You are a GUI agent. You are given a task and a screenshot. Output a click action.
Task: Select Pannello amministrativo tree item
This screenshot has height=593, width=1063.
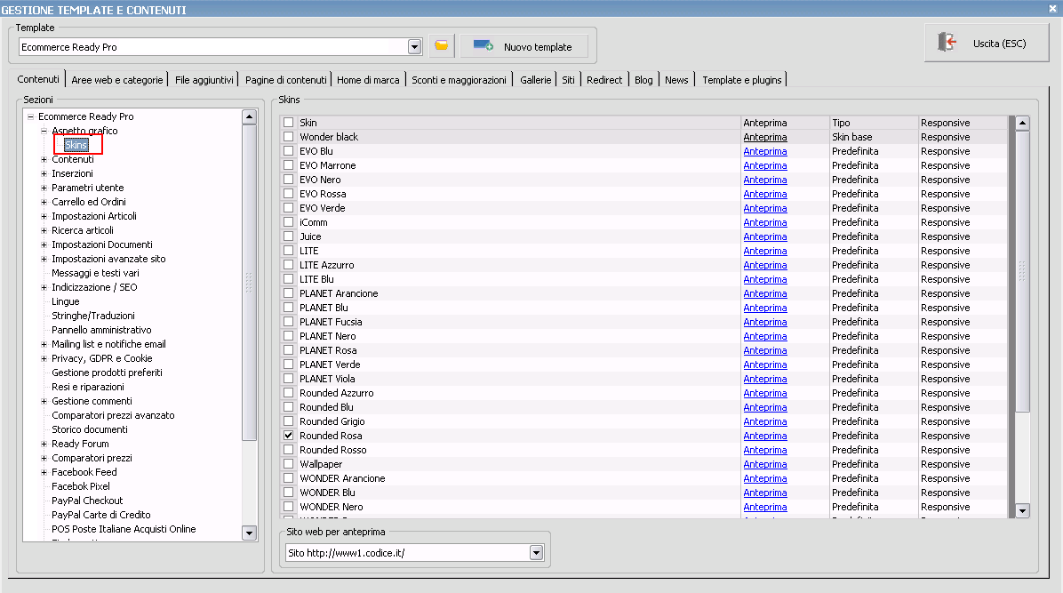click(x=101, y=331)
